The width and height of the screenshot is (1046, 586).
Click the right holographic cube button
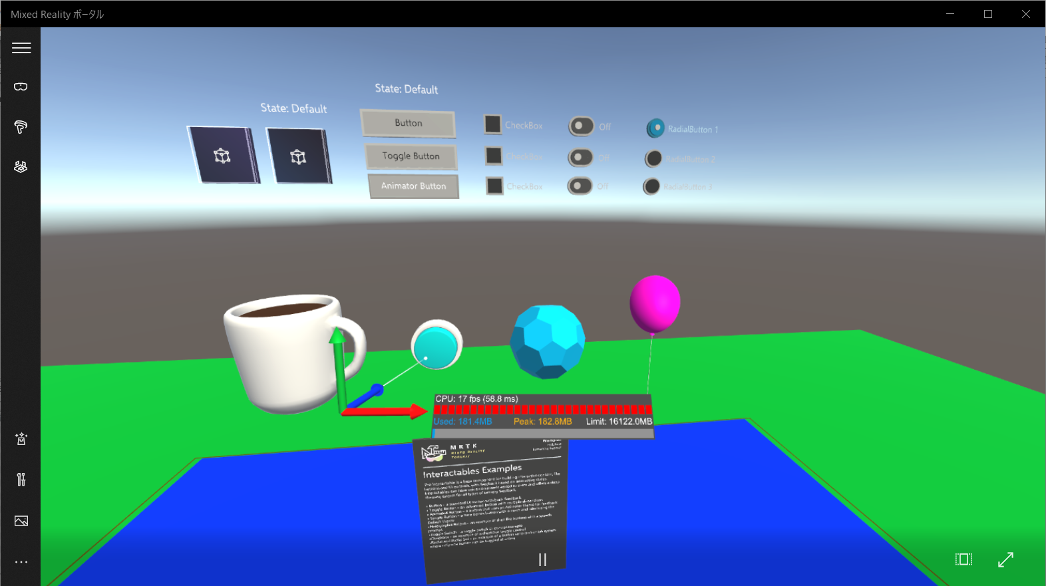299,156
